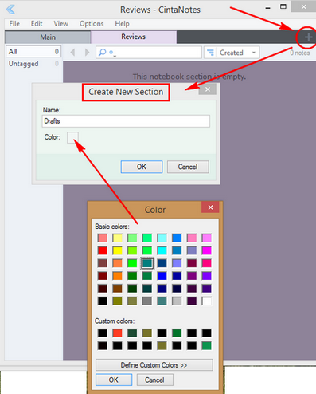Pick the white basic color swatch
This screenshot has height=394, width=316.
(207, 301)
